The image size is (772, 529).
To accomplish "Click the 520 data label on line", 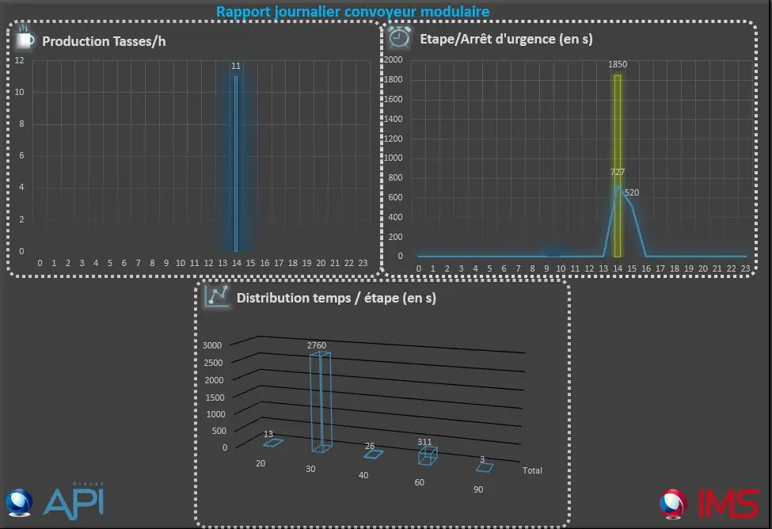I will 632,192.
